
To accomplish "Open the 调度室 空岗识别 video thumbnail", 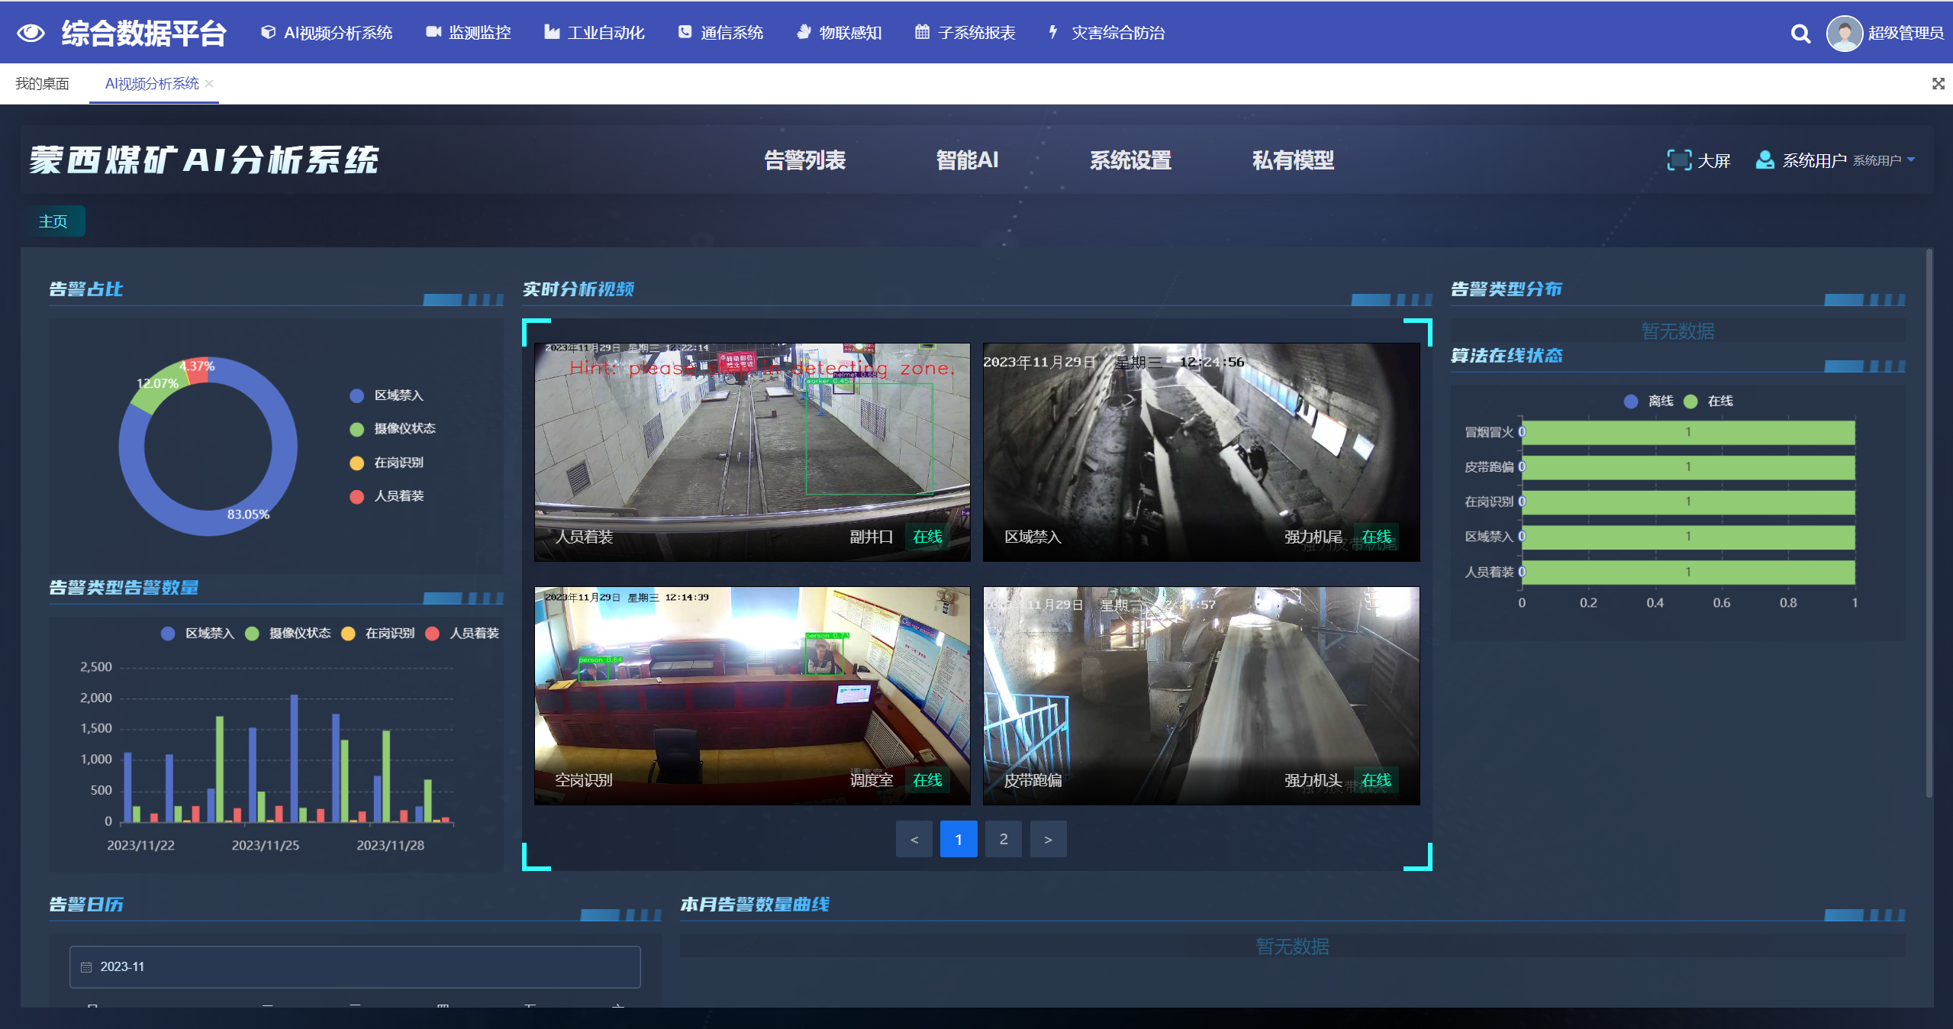I will click(752, 695).
